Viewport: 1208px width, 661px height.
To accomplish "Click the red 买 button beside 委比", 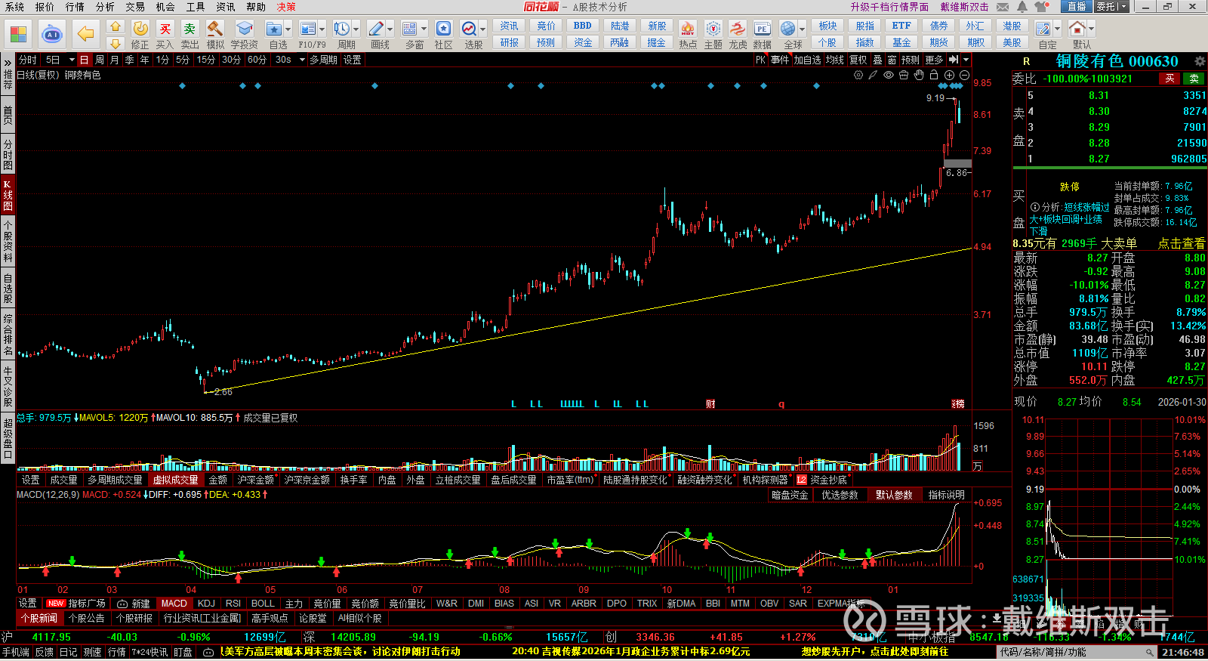I will 1169,79.
